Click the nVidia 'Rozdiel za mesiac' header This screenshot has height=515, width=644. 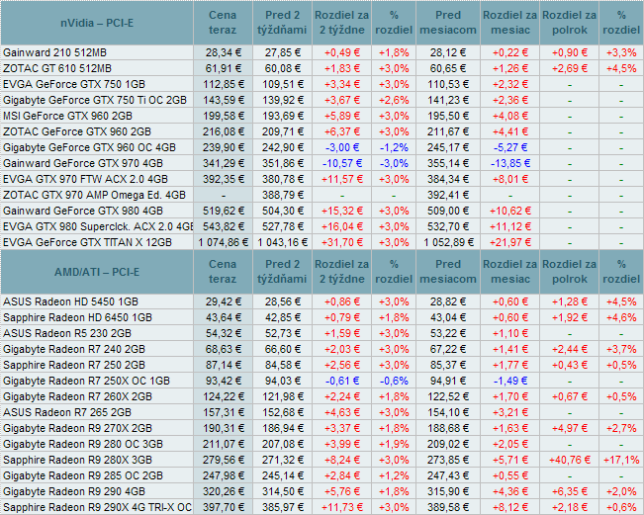coord(509,23)
